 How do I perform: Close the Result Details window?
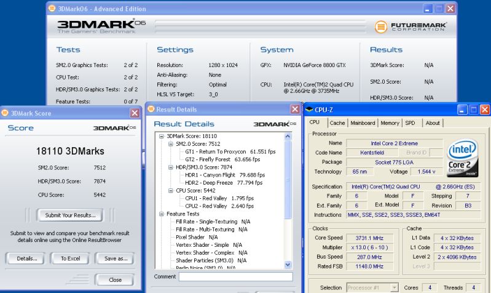point(295,109)
